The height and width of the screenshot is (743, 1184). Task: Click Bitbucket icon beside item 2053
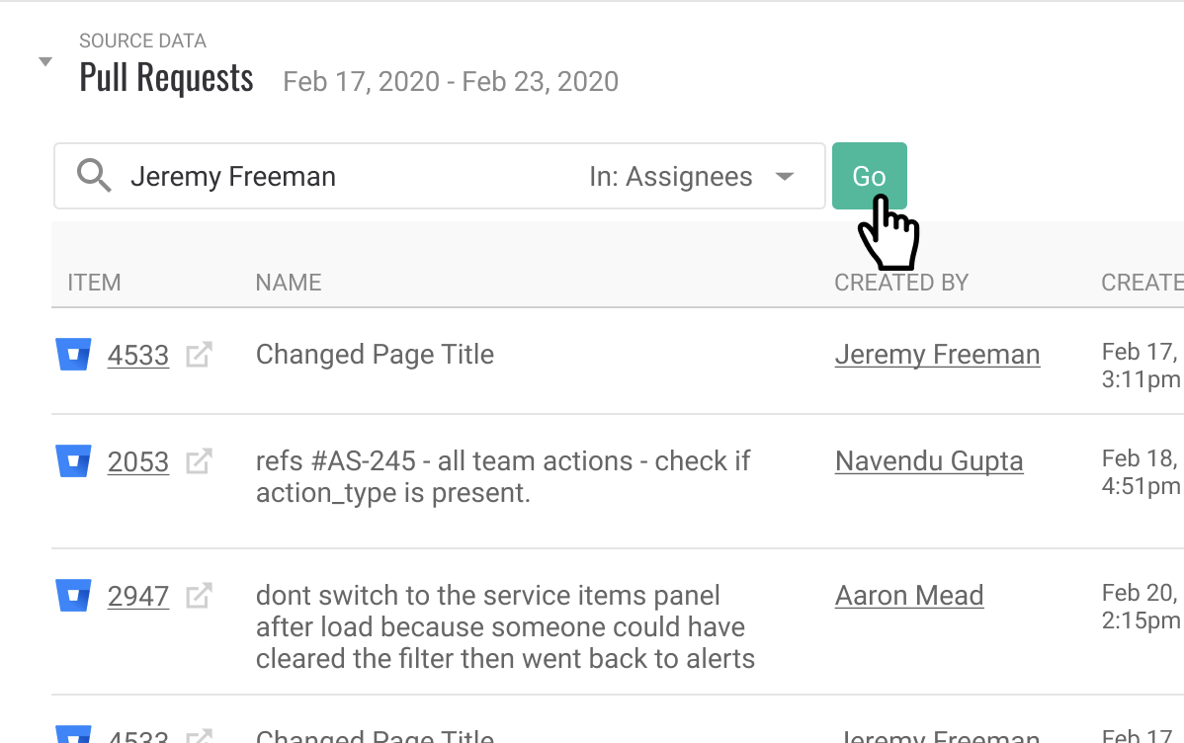73,461
